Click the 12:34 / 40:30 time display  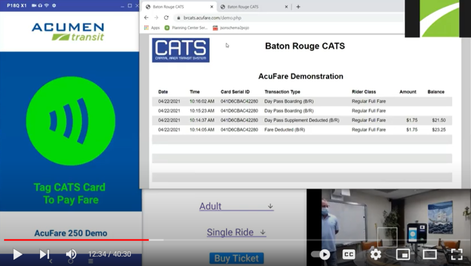point(109,254)
